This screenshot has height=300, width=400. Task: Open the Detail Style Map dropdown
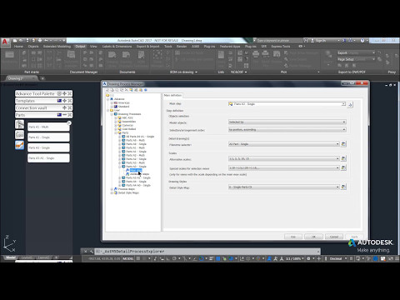coord(284,187)
